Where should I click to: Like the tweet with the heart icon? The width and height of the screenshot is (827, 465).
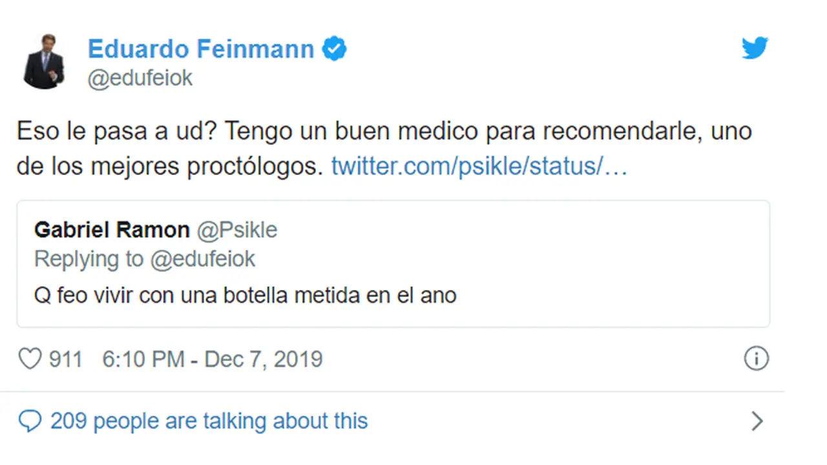(30, 359)
